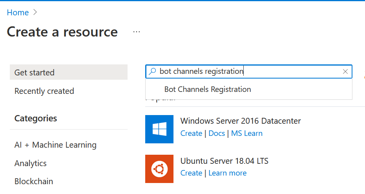Image resolution: width=365 pixels, height=194 pixels.
Task: Click Create under Ubuntu Server 18.04 LTS
Action: (x=191, y=173)
